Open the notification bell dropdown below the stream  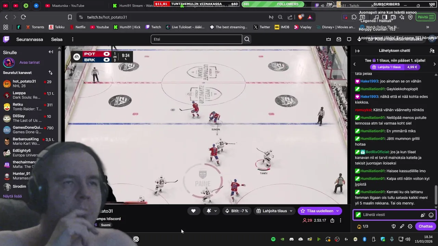pos(212,211)
